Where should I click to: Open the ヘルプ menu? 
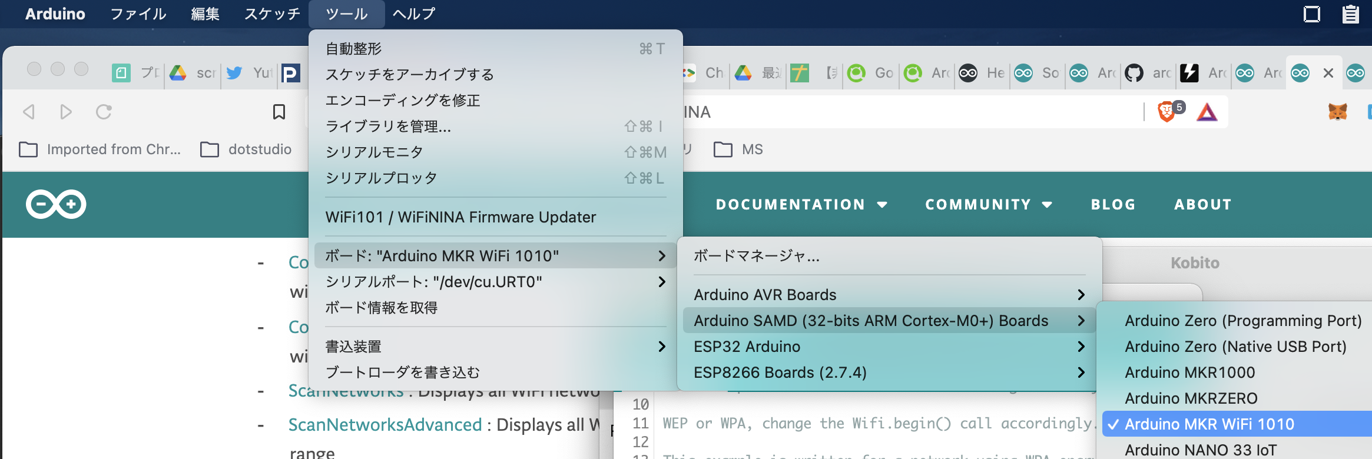(414, 14)
